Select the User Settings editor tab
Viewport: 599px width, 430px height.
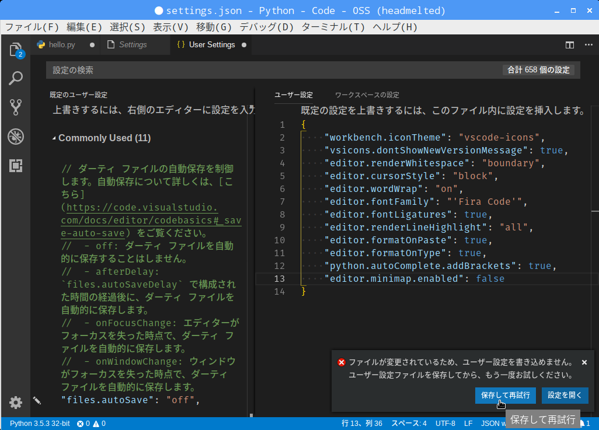click(x=212, y=45)
